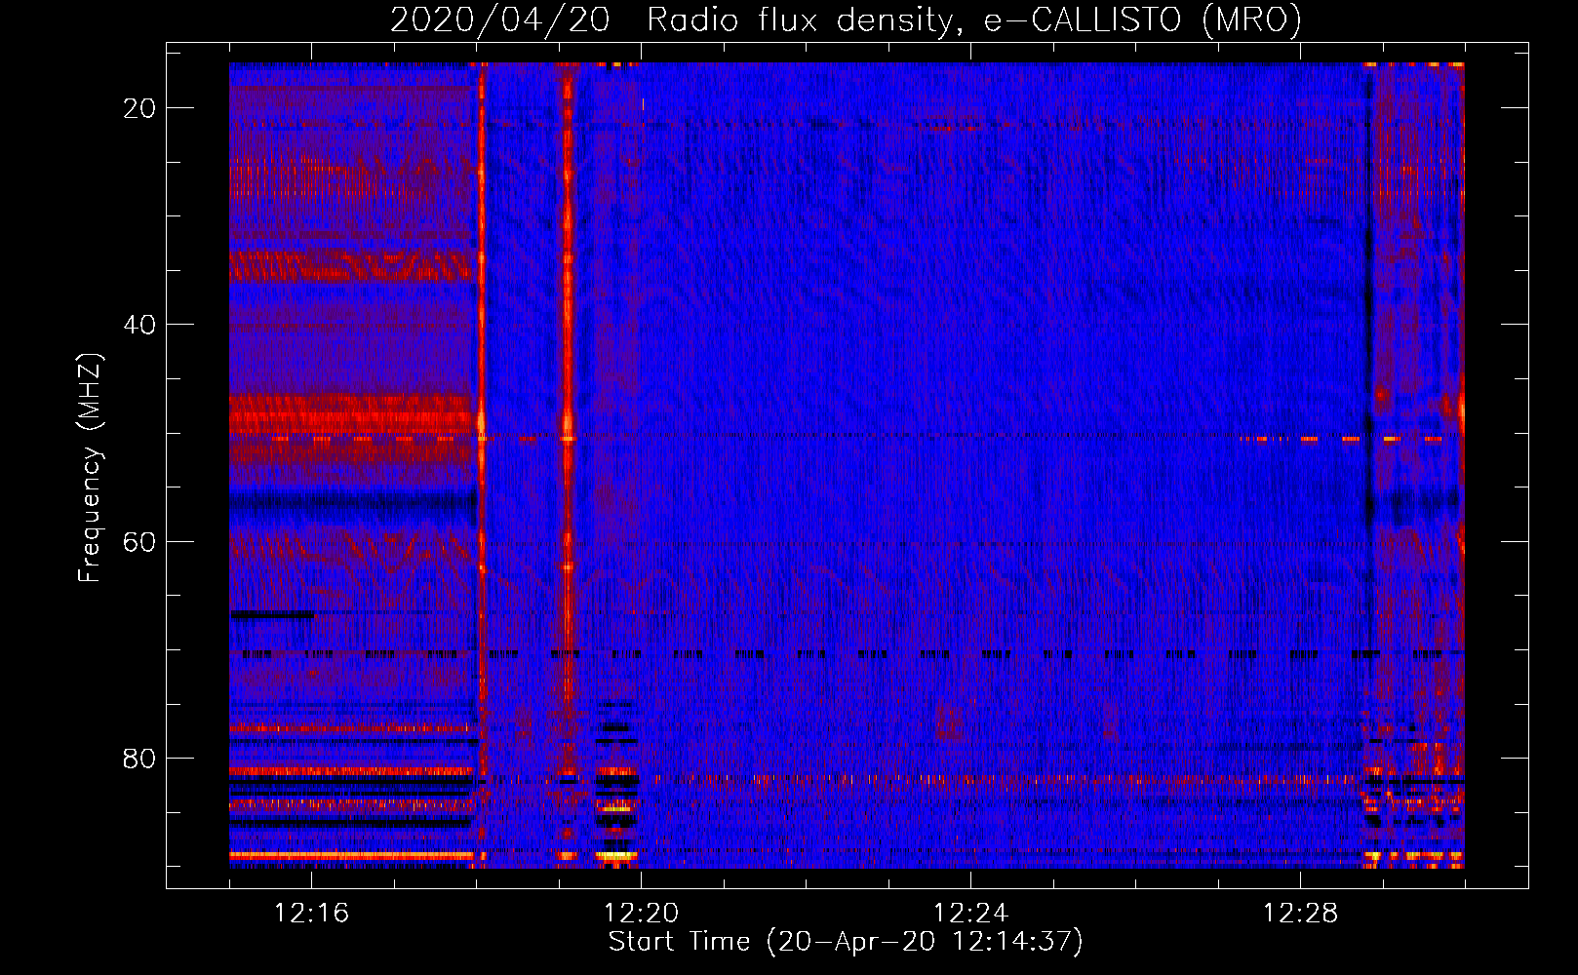Click the plot title "Radio flux density, e-CALLISTO (MRO)"
Viewport: 1578px width, 975px height.
[974, 20]
